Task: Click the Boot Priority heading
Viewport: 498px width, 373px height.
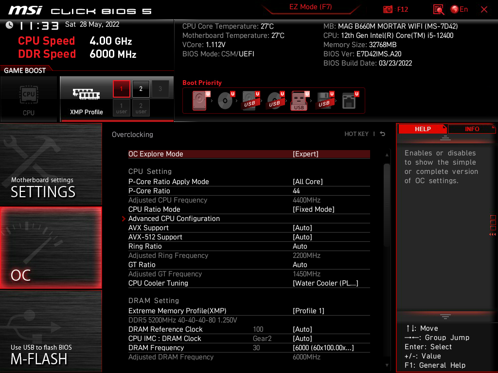Action: [202, 83]
